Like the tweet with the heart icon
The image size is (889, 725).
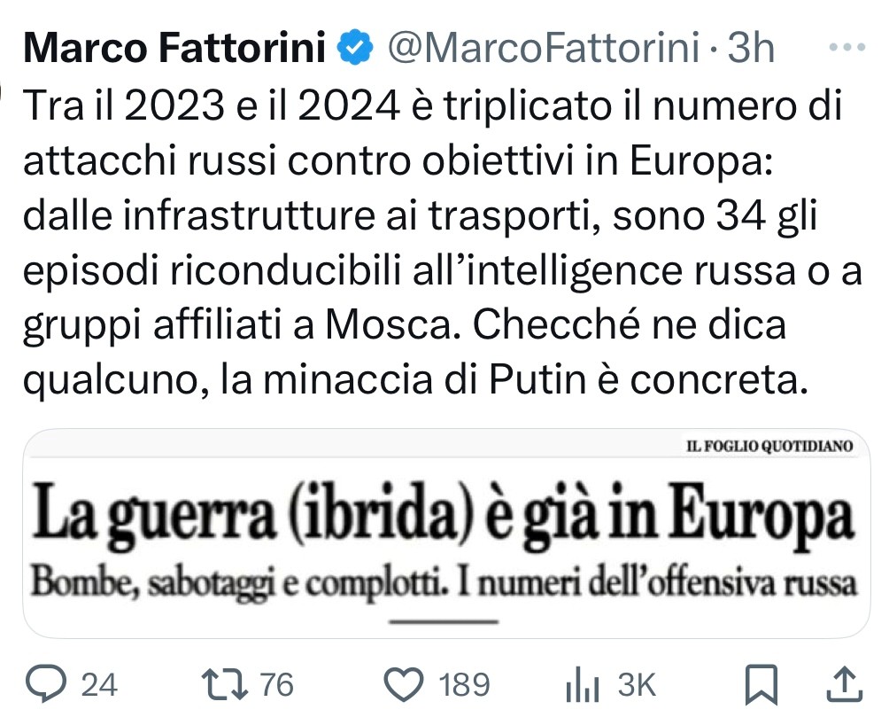(406, 685)
